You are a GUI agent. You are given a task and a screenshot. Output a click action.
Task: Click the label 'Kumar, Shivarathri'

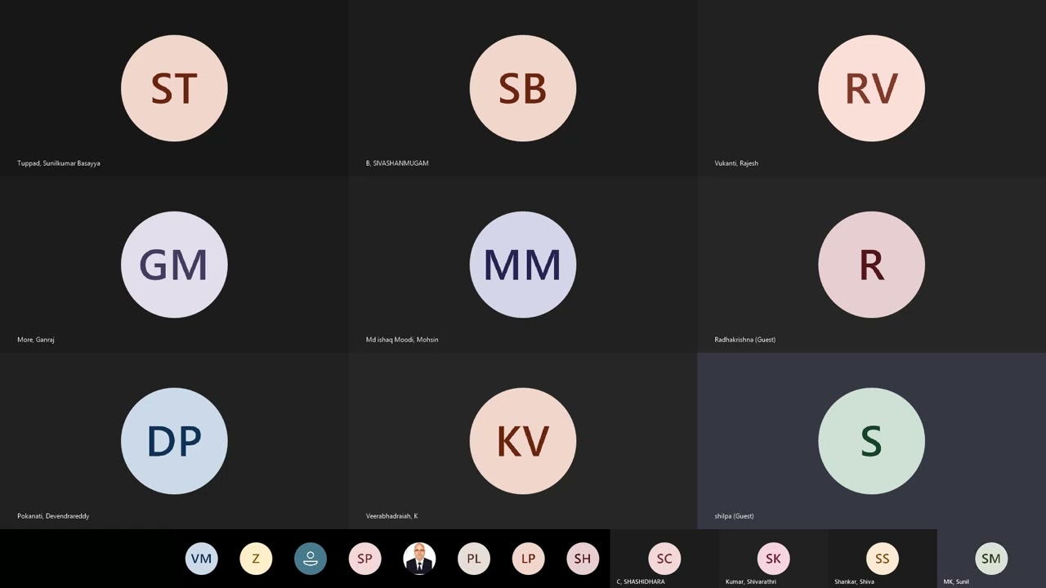(751, 581)
